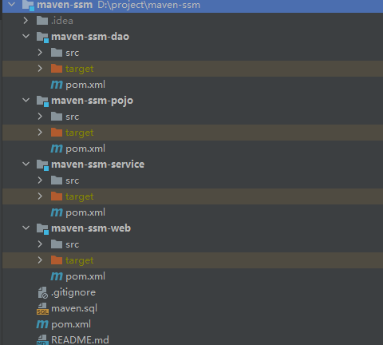383x345 pixels.
Task: Click the .gitignore file icon
Action: coord(42,292)
